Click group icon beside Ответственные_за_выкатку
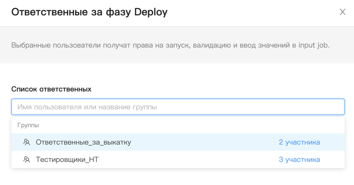 27,142
